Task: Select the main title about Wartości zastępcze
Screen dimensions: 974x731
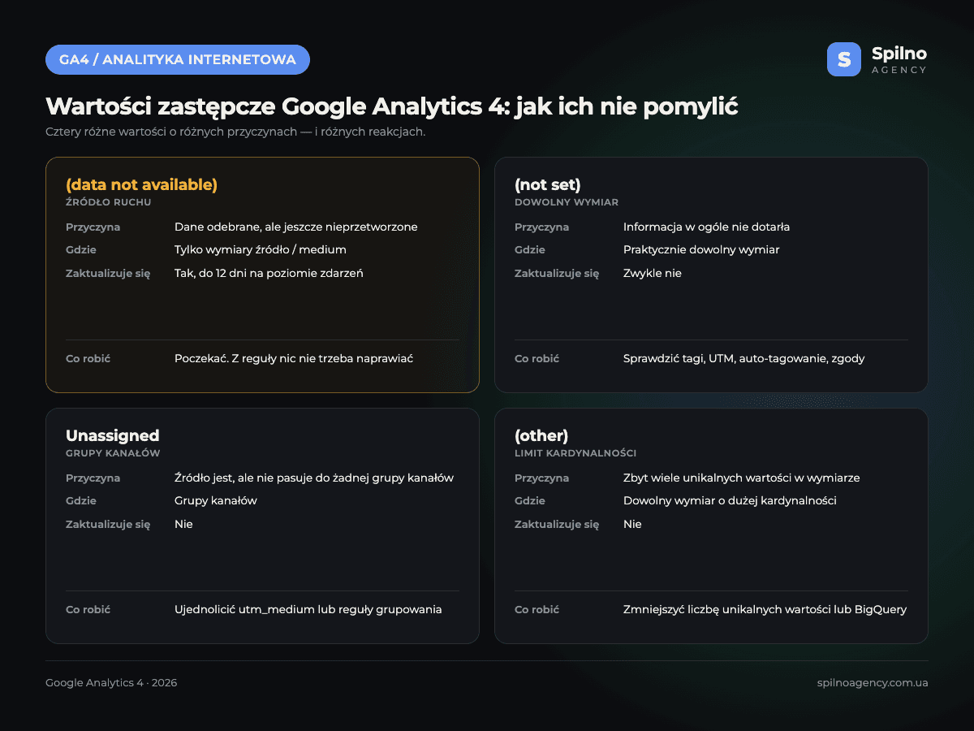Action: click(391, 106)
